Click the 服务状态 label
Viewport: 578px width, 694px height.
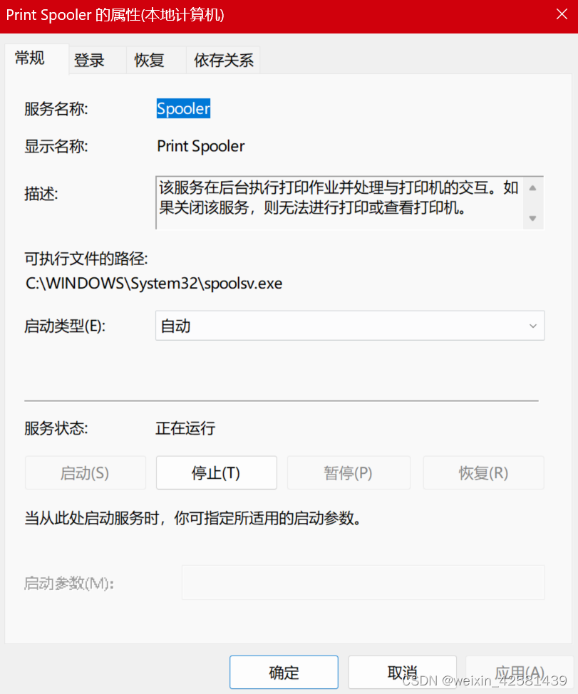56,428
